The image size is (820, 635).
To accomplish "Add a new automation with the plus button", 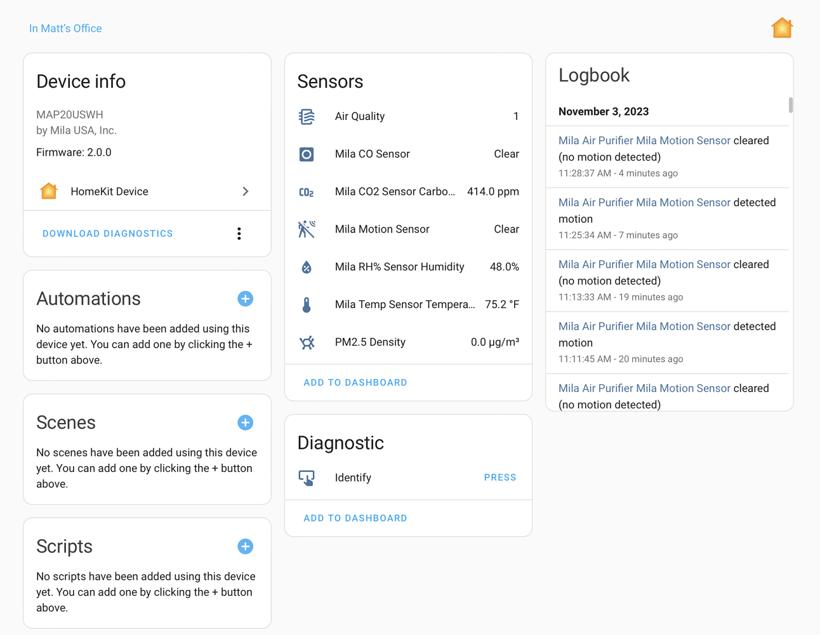I will point(246,298).
